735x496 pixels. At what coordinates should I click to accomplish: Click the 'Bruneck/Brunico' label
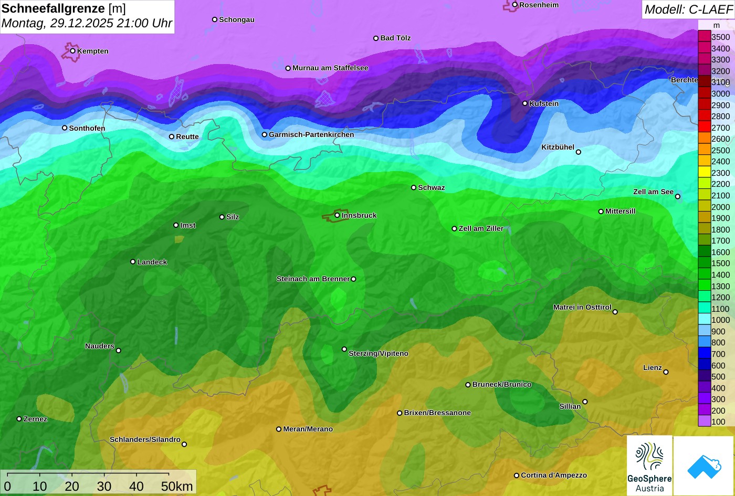pos(502,384)
